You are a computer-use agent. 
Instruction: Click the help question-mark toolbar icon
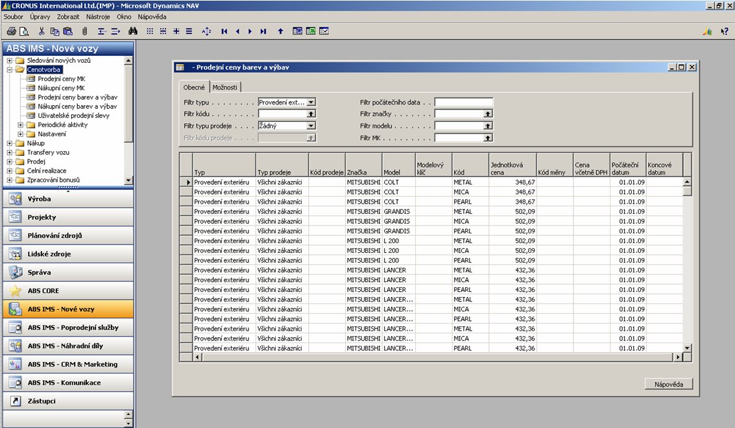point(724,31)
